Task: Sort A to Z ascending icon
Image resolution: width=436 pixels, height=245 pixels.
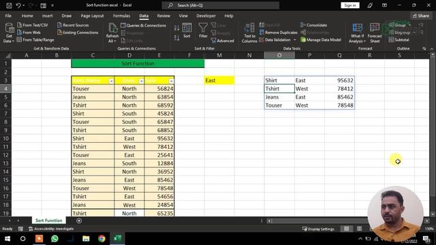Action: (176, 28)
